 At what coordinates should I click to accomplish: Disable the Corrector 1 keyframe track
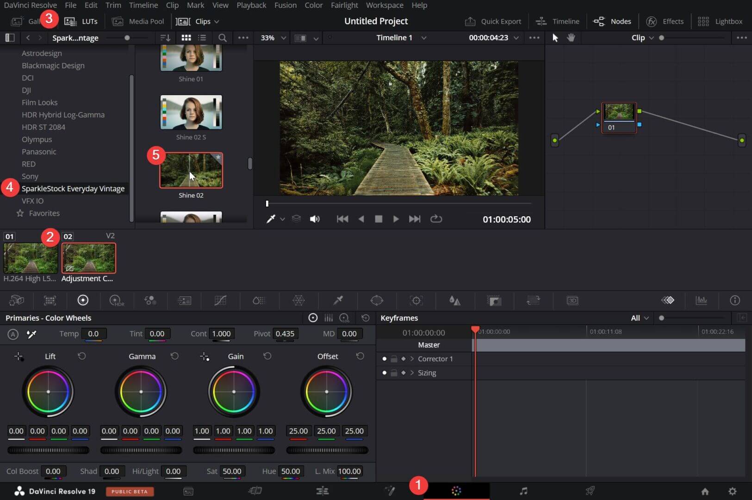point(384,358)
